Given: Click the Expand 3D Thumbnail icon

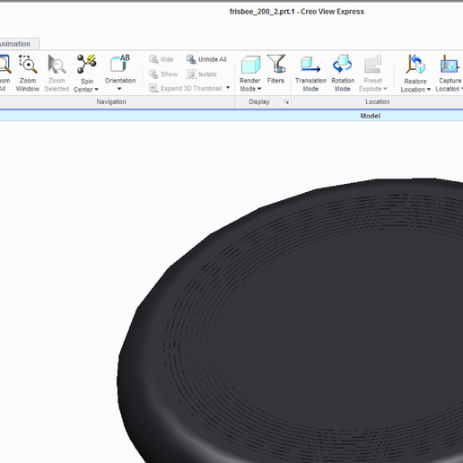Looking at the screenshot, I should [153, 88].
